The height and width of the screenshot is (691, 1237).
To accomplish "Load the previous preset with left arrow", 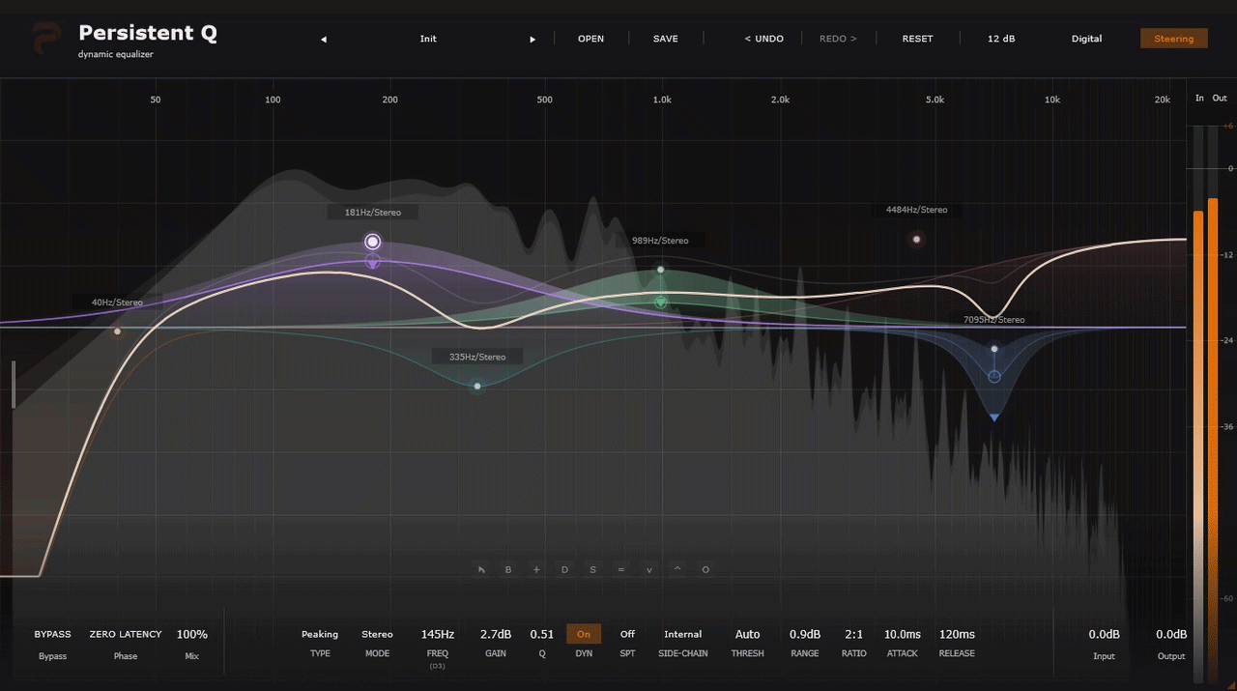I will click(x=324, y=40).
